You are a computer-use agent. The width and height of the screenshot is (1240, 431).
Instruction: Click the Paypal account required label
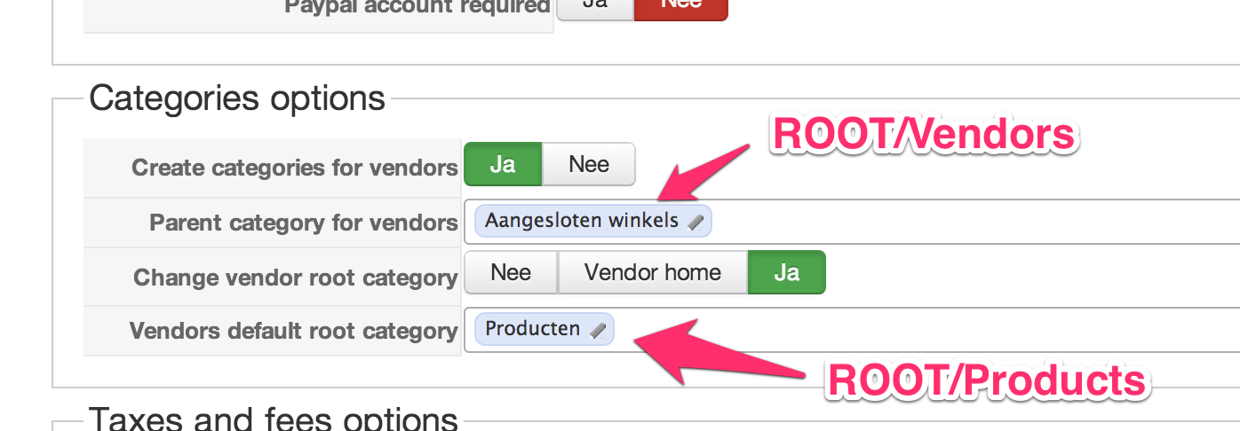click(x=417, y=7)
